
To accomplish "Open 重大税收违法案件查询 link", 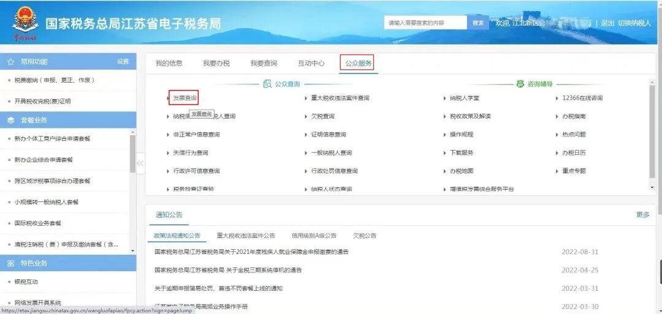I will coord(340,98).
